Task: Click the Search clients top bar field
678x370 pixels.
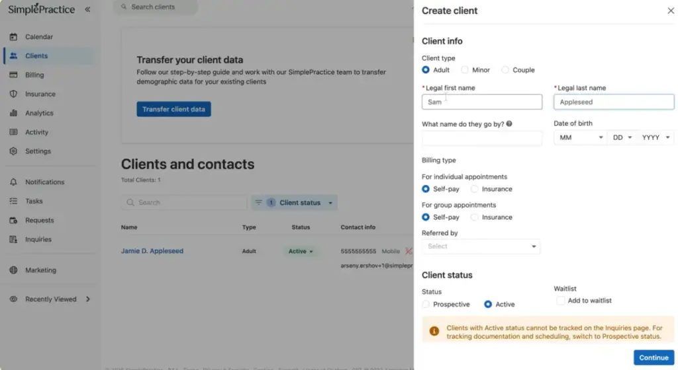Action: pos(156,7)
